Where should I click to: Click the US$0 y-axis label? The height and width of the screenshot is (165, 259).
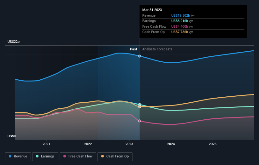(12, 136)
